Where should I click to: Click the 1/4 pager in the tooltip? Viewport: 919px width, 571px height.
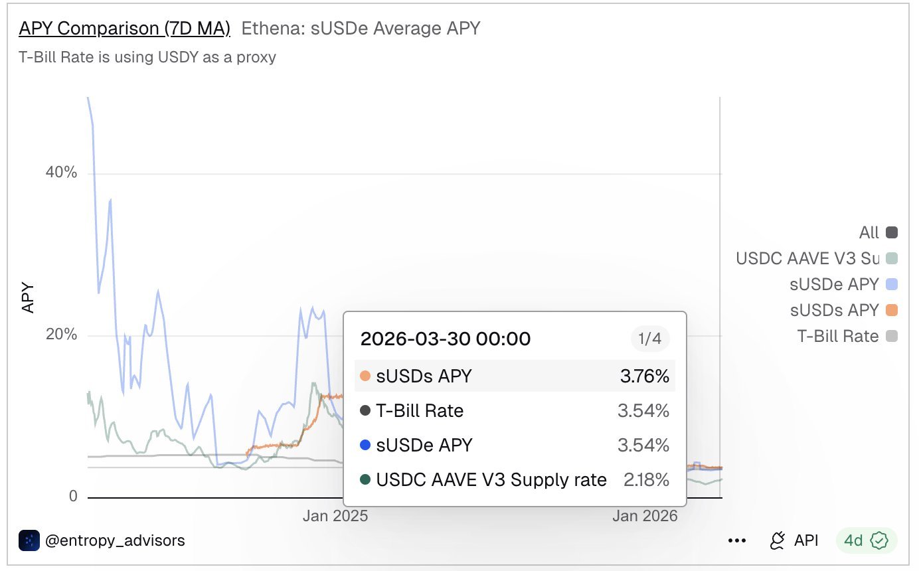pyautogui.click(x=649, y=339)
